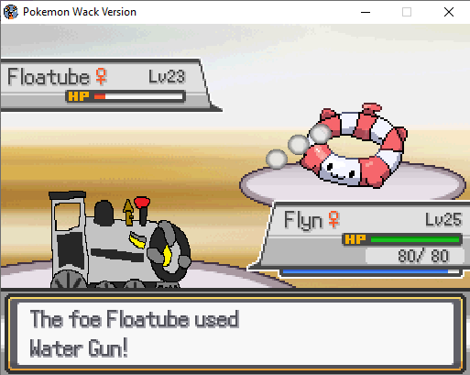Viewport: 470px width, 375px height.
Task: Click the foe Floatube female gender symbol
Action: [101, 76]
